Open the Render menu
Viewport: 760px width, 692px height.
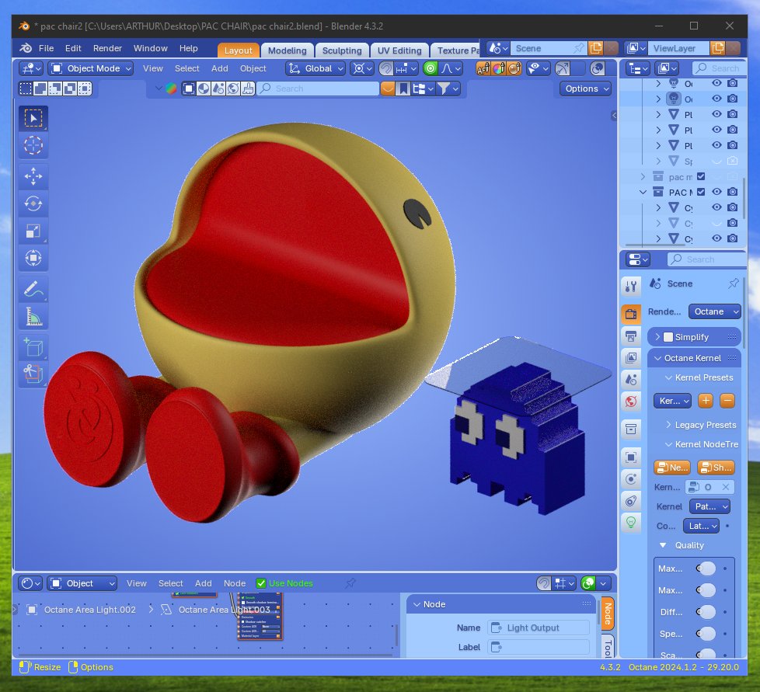coord(107,48)
